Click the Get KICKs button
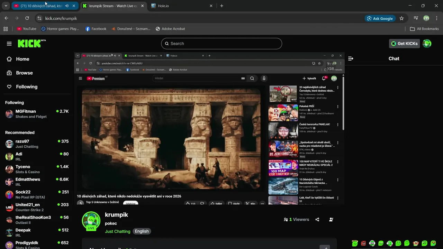This screenshot has height=249, width=443. [405, 44]
